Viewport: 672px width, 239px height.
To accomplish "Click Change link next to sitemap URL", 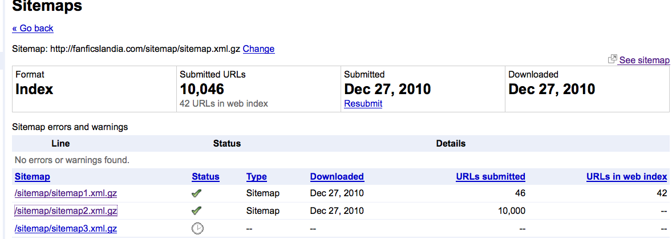I will [258, 49].
